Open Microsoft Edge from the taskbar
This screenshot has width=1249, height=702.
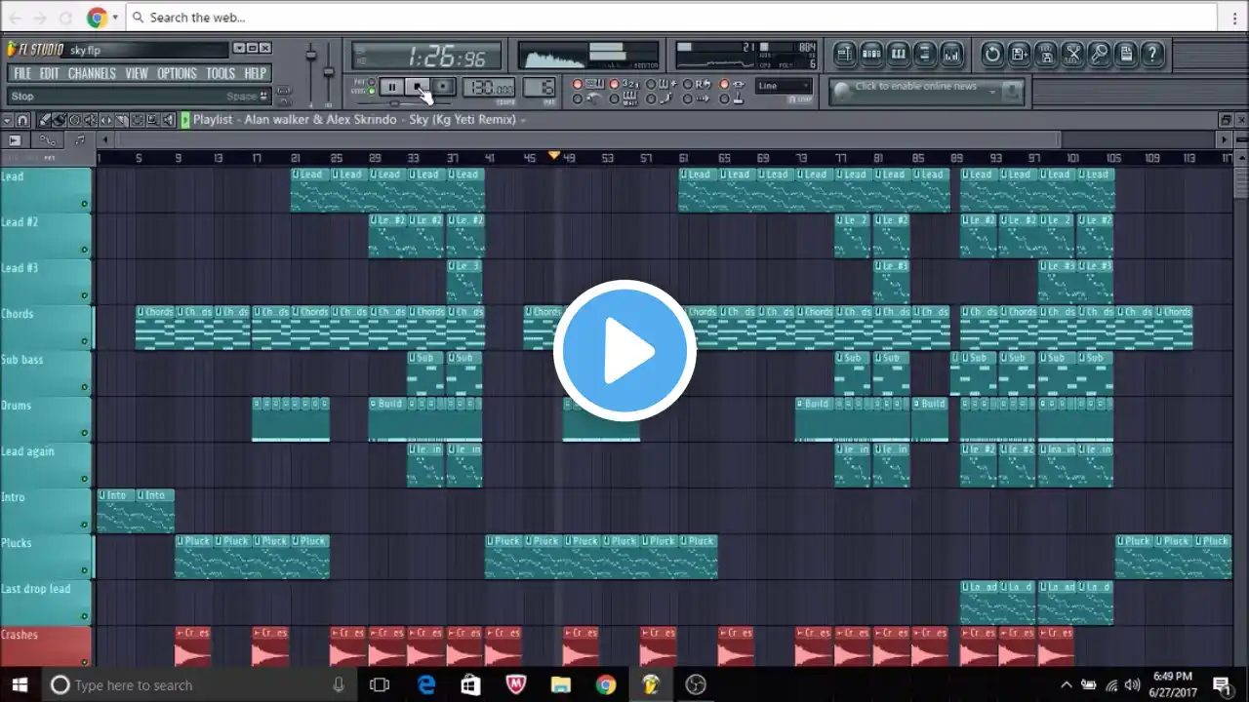click(x=425, y=684)
